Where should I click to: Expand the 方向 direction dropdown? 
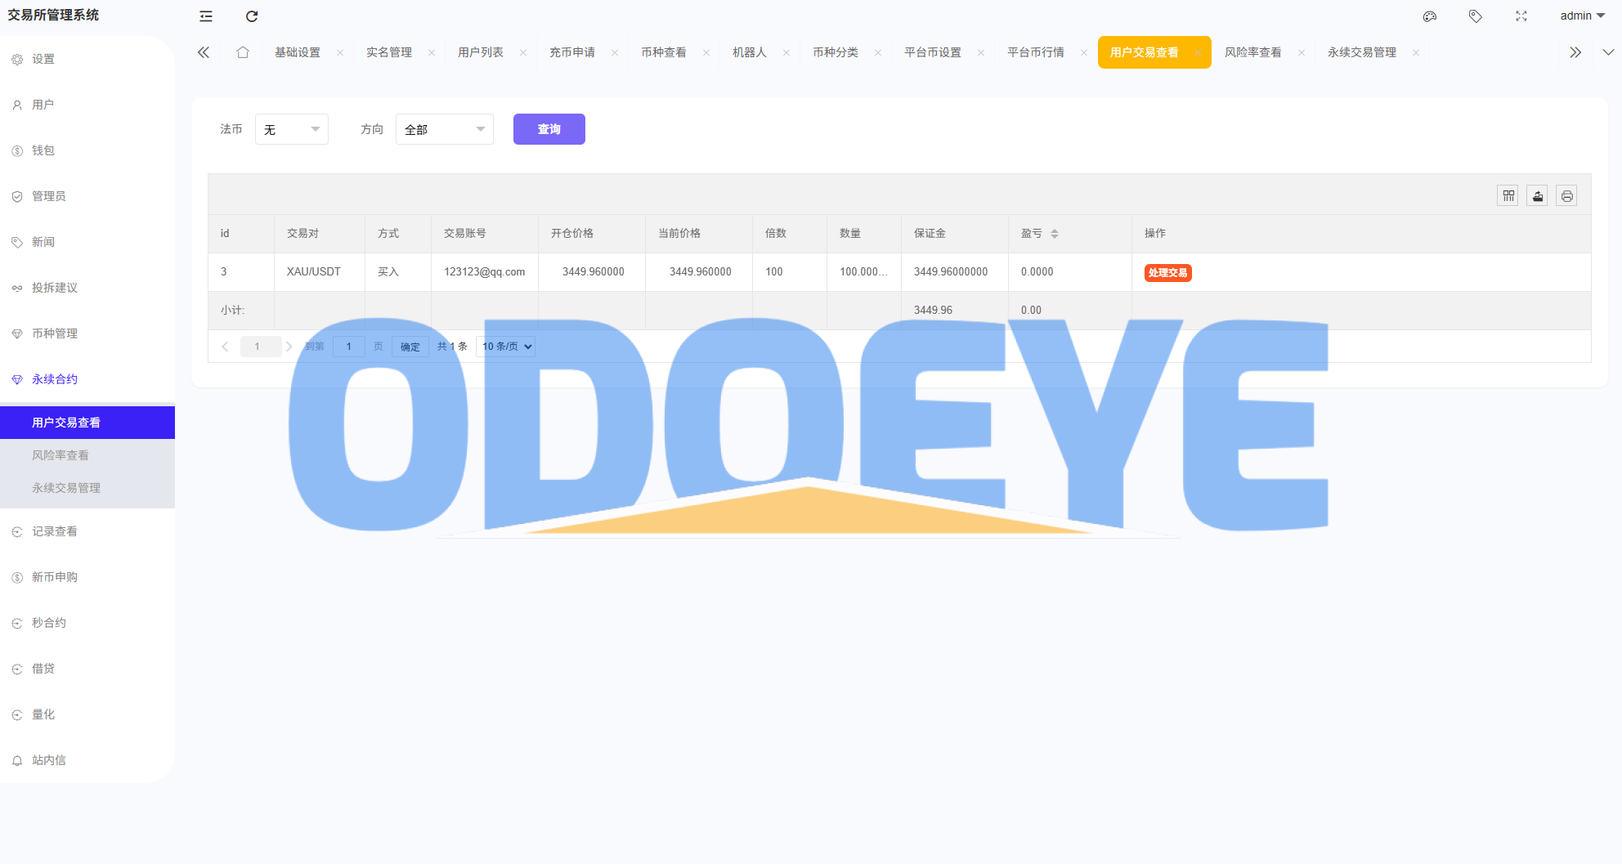click(x=444, y=128)
